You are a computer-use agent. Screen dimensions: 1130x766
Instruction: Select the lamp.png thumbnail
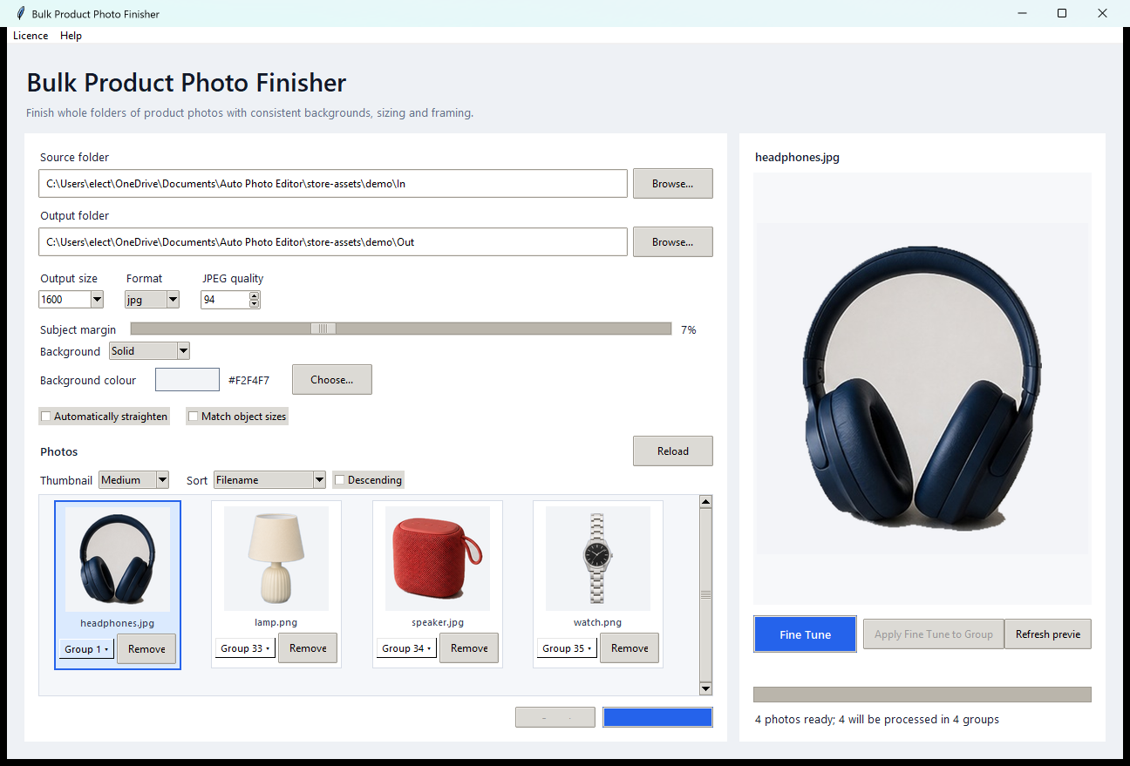pos(276,559)
